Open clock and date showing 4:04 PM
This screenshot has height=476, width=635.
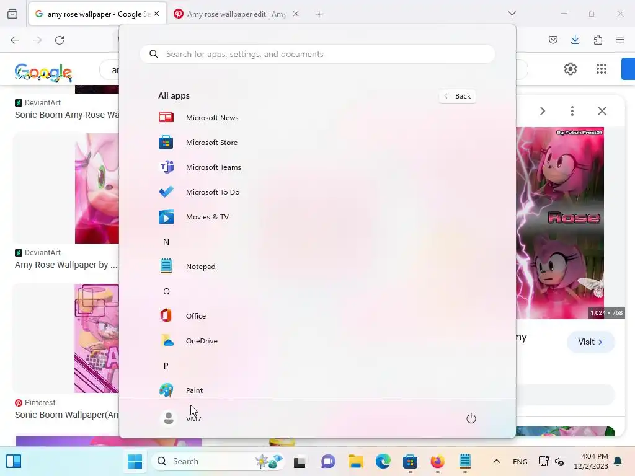[591, 461]
